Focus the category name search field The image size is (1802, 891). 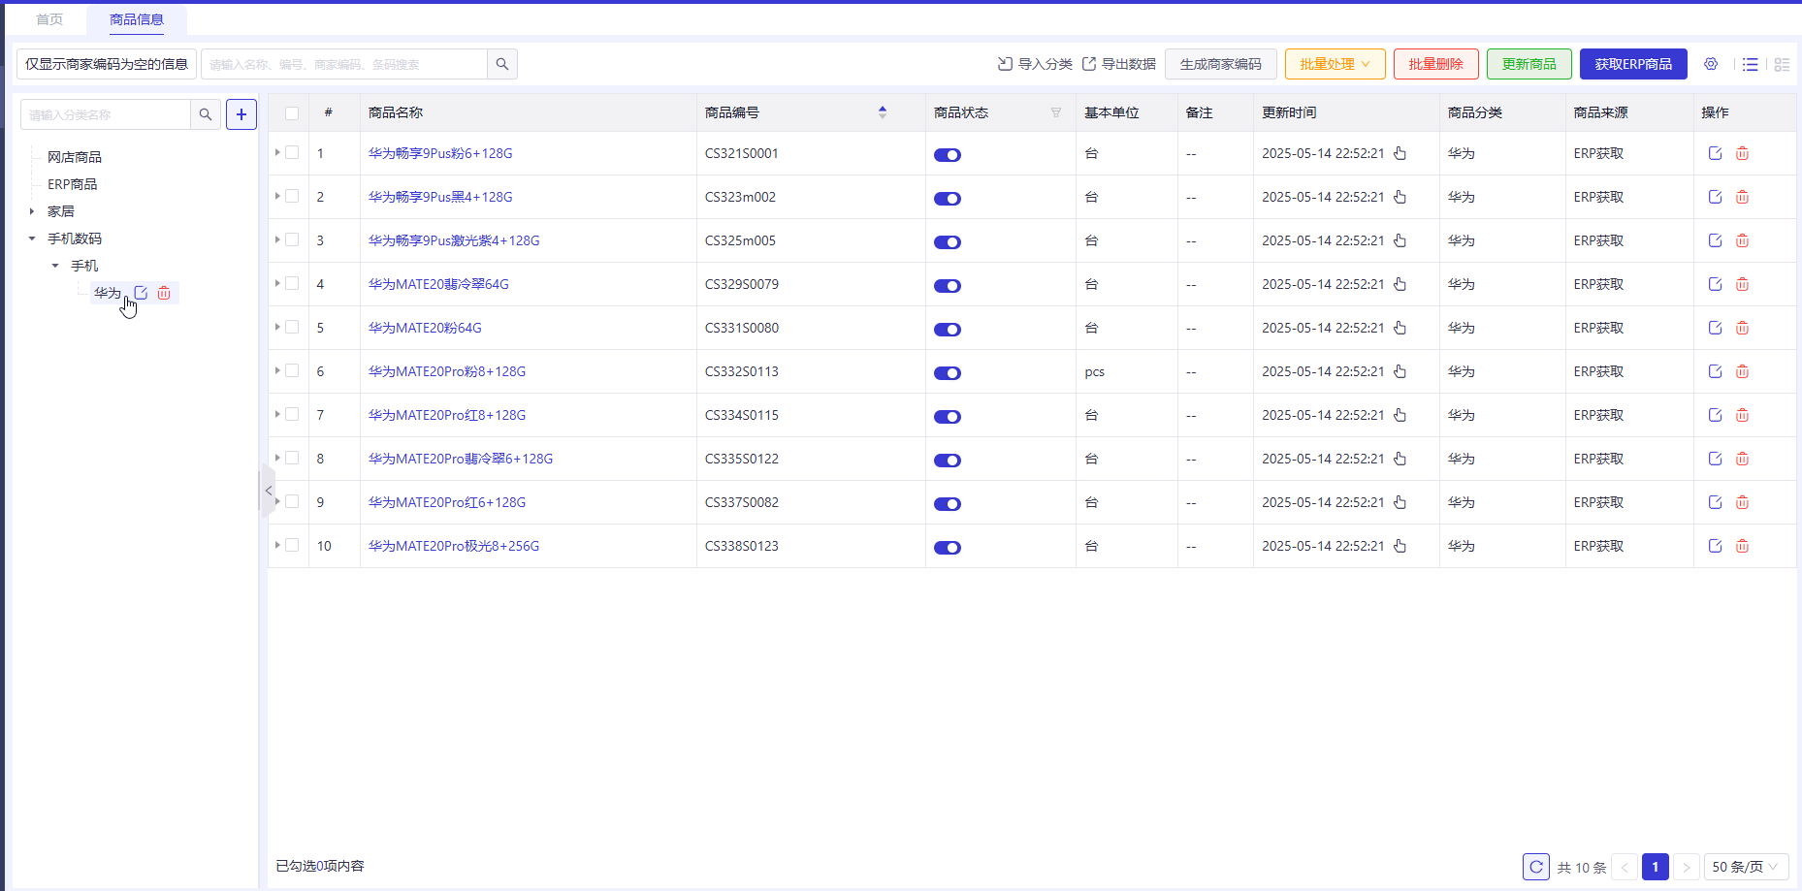click(106, 114)
